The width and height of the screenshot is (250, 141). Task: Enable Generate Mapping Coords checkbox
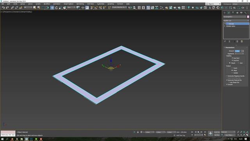[227, 76]
